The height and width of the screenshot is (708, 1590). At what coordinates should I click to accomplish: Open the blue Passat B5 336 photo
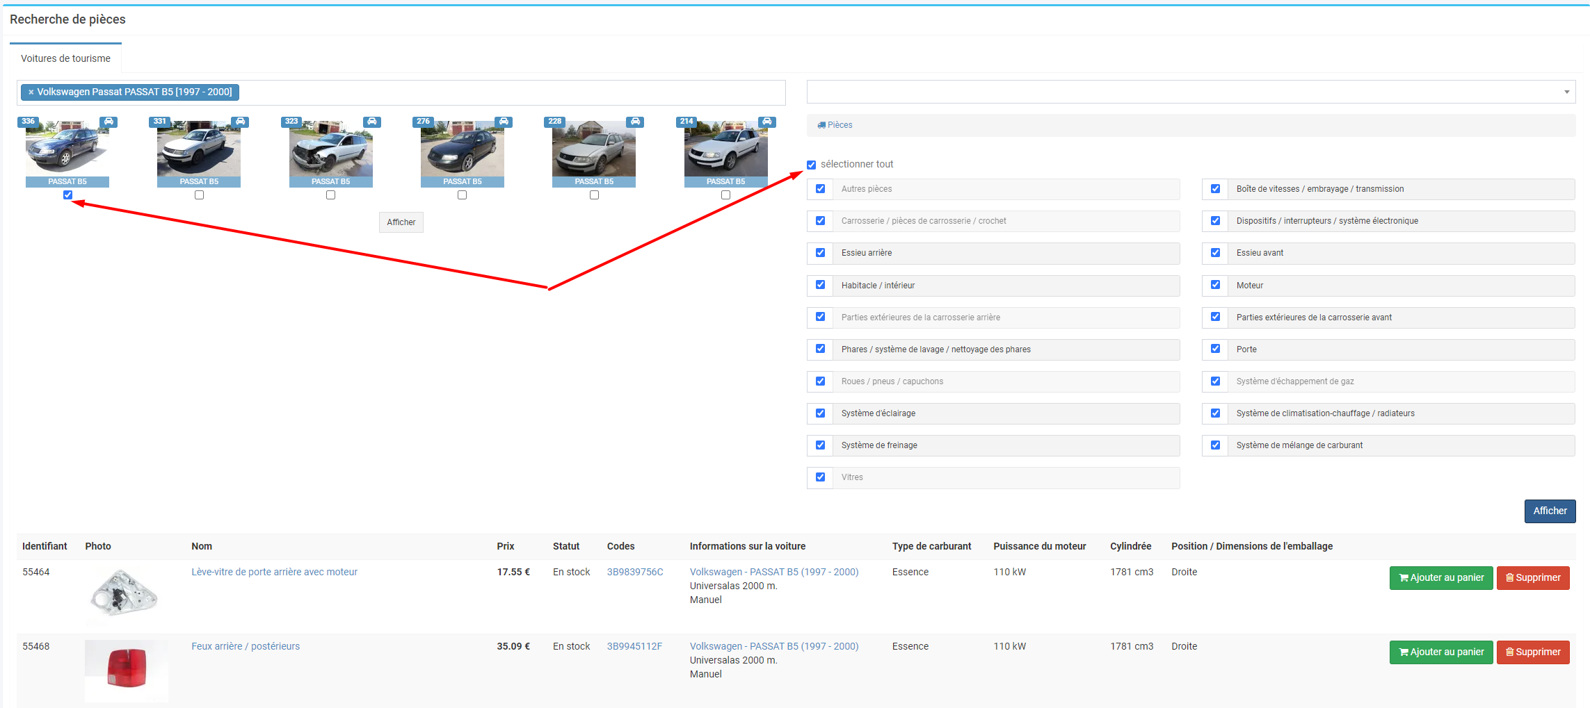click(x=67, y=148)
